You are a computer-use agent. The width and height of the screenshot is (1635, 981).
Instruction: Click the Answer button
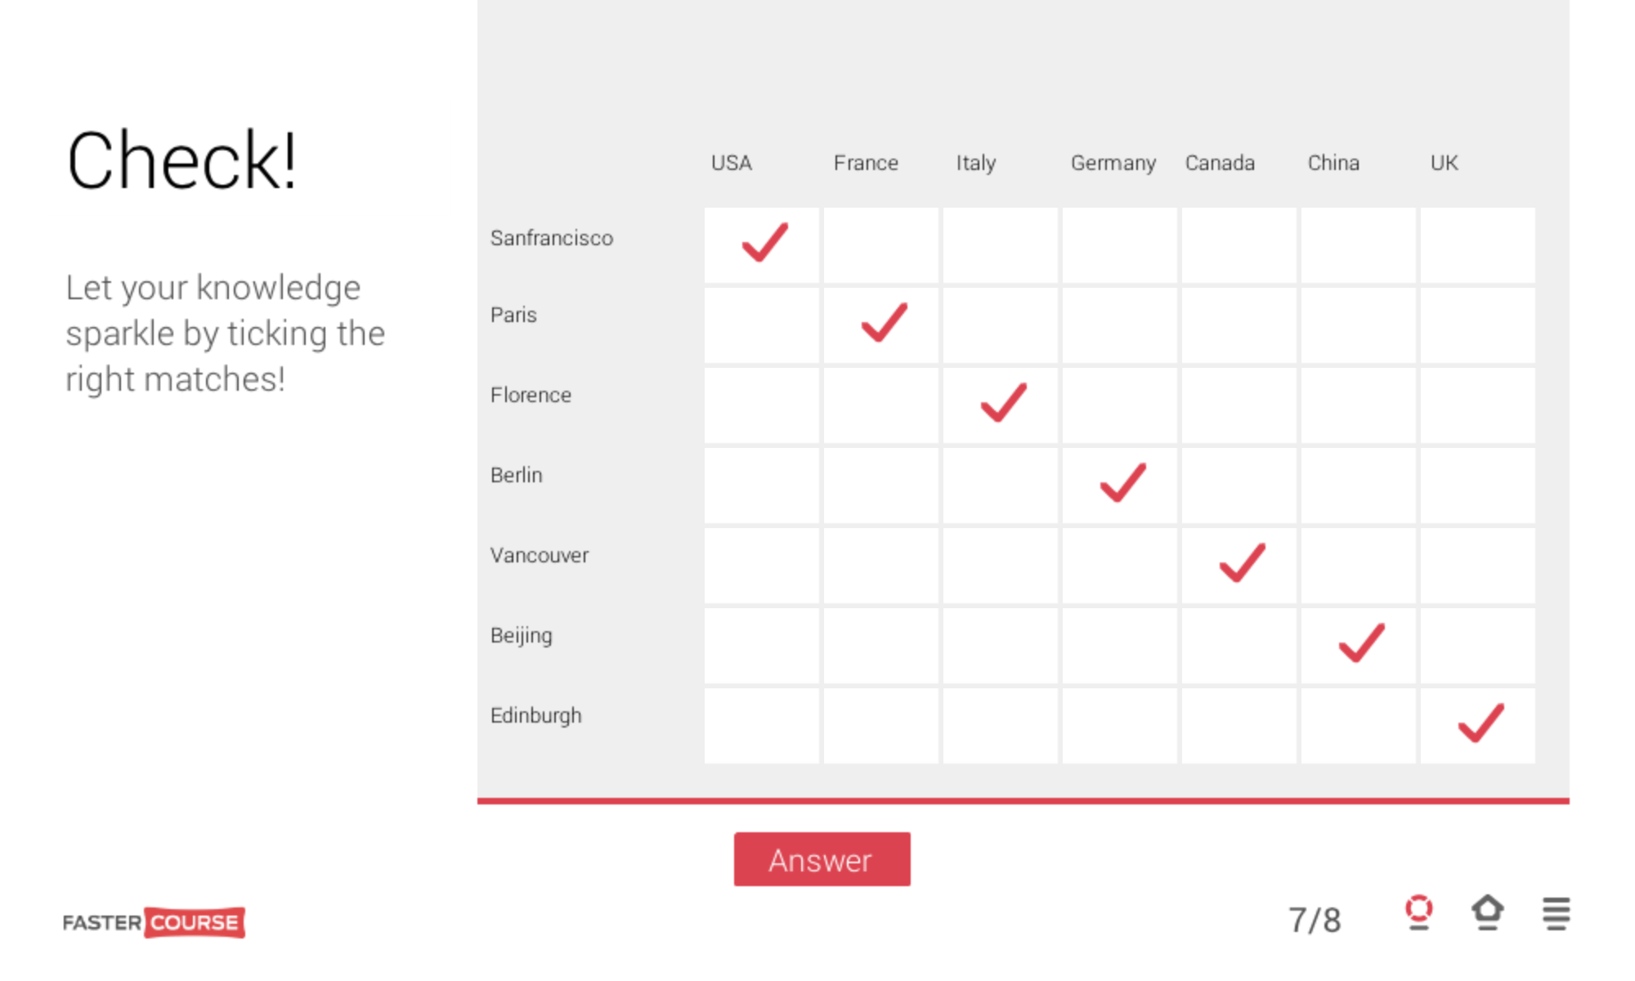pos(821,859)
